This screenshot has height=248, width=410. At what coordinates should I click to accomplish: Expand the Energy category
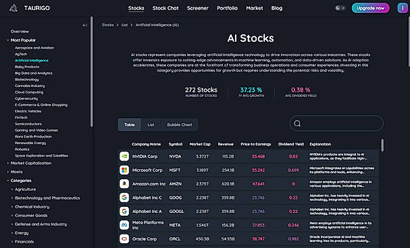pyautogui.click(x=12, y=233)
